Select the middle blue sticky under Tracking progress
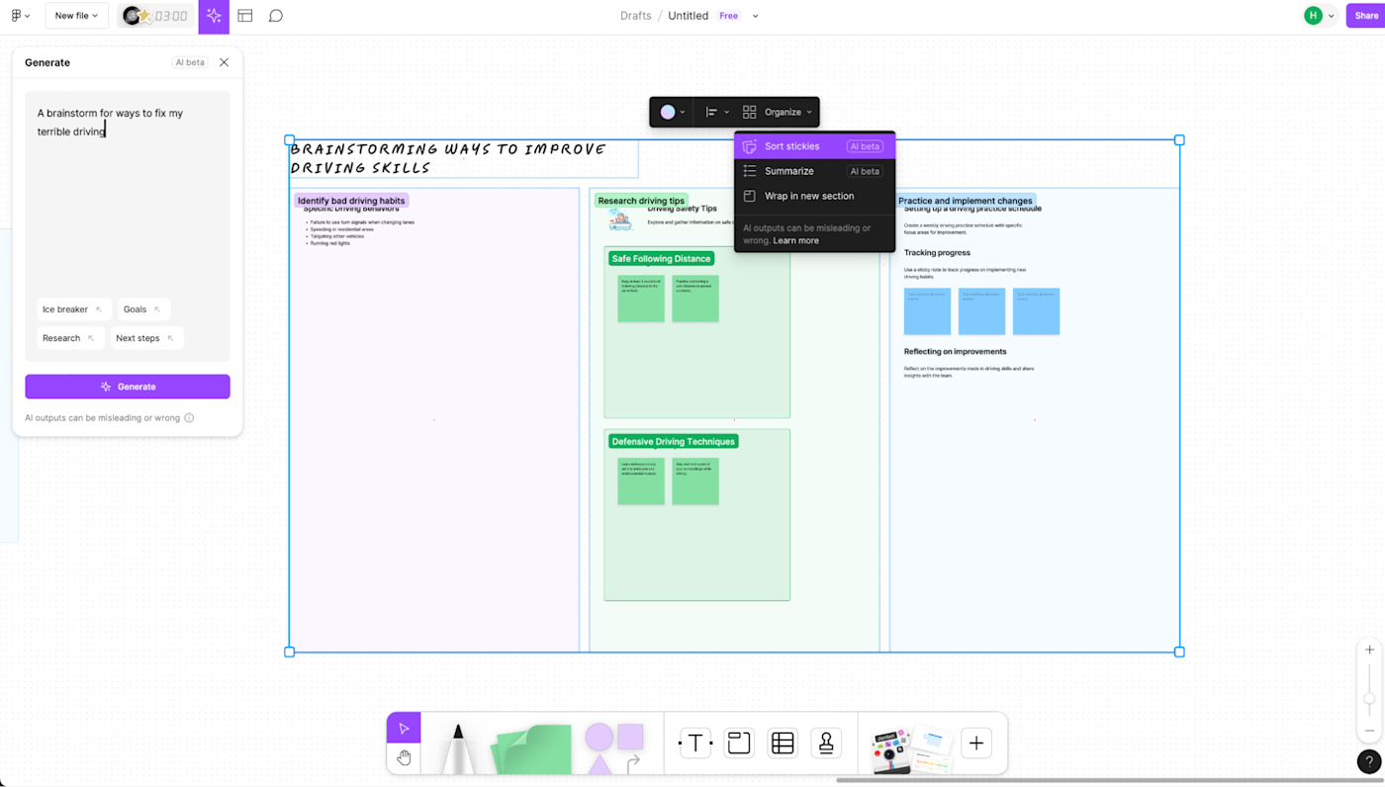1385x787 pixels. 981,311
